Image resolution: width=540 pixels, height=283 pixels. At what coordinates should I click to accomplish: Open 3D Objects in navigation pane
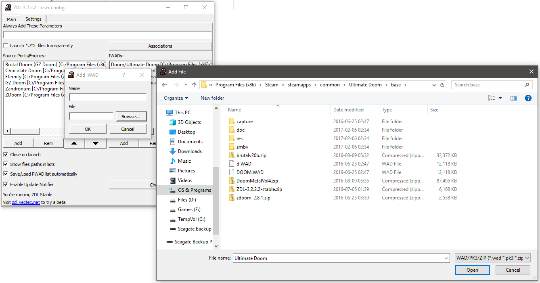(x=189, y=122)
